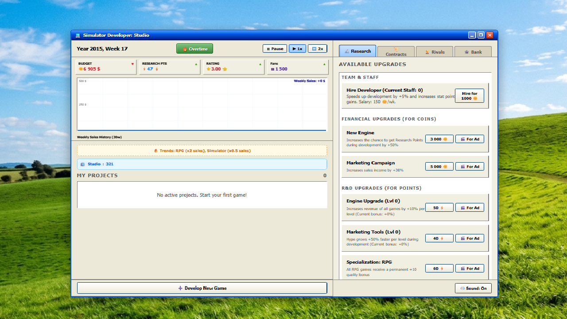Pause the game simulation
Viewport: 567px width, 319px height.
click(275, 49)
